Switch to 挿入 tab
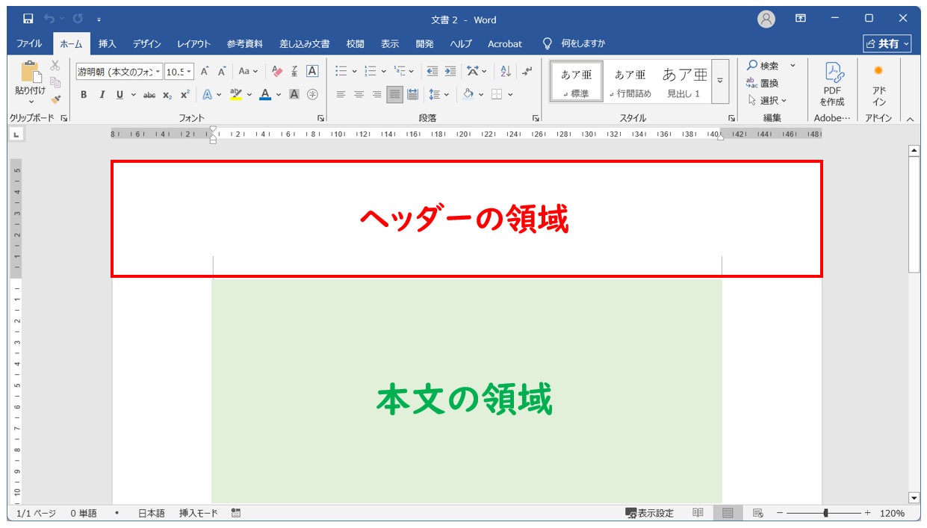 point(108,44)
